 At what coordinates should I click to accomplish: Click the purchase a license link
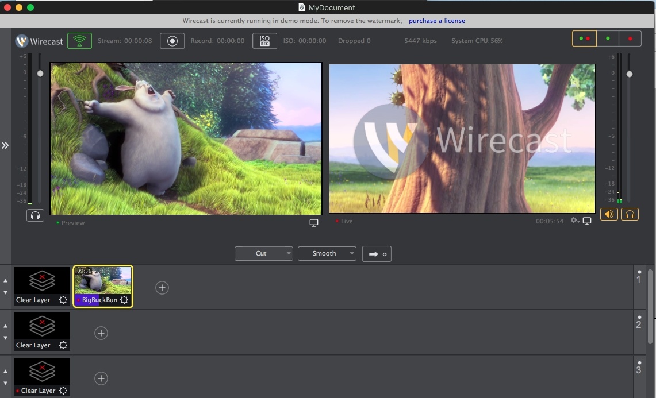437,21
